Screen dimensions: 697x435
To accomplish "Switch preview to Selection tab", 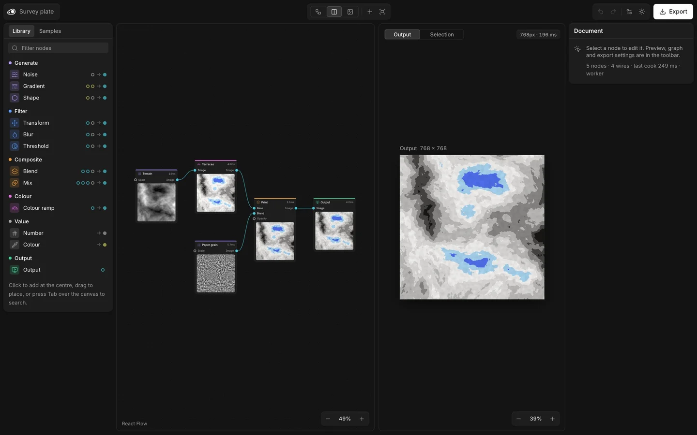I will (442, 34).
